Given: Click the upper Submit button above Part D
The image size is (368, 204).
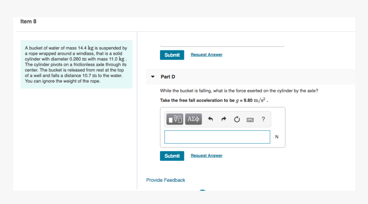Looking at the screenshot, I should click(172, 55).
